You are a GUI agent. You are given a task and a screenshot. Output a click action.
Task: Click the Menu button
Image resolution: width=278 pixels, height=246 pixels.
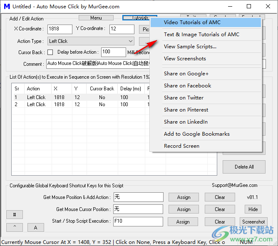(x=96, y=18)
